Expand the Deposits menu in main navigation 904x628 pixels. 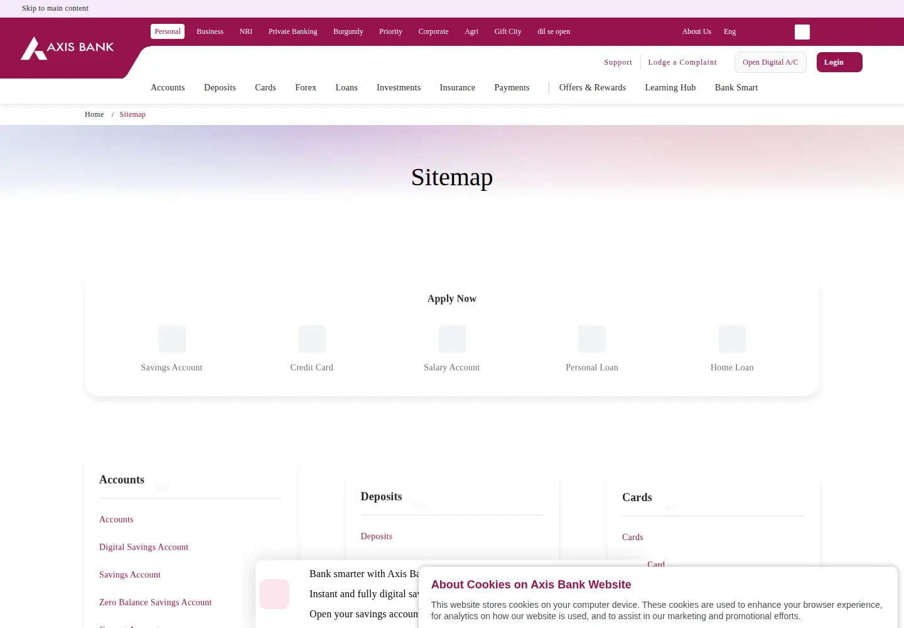[x=220, y=87]
